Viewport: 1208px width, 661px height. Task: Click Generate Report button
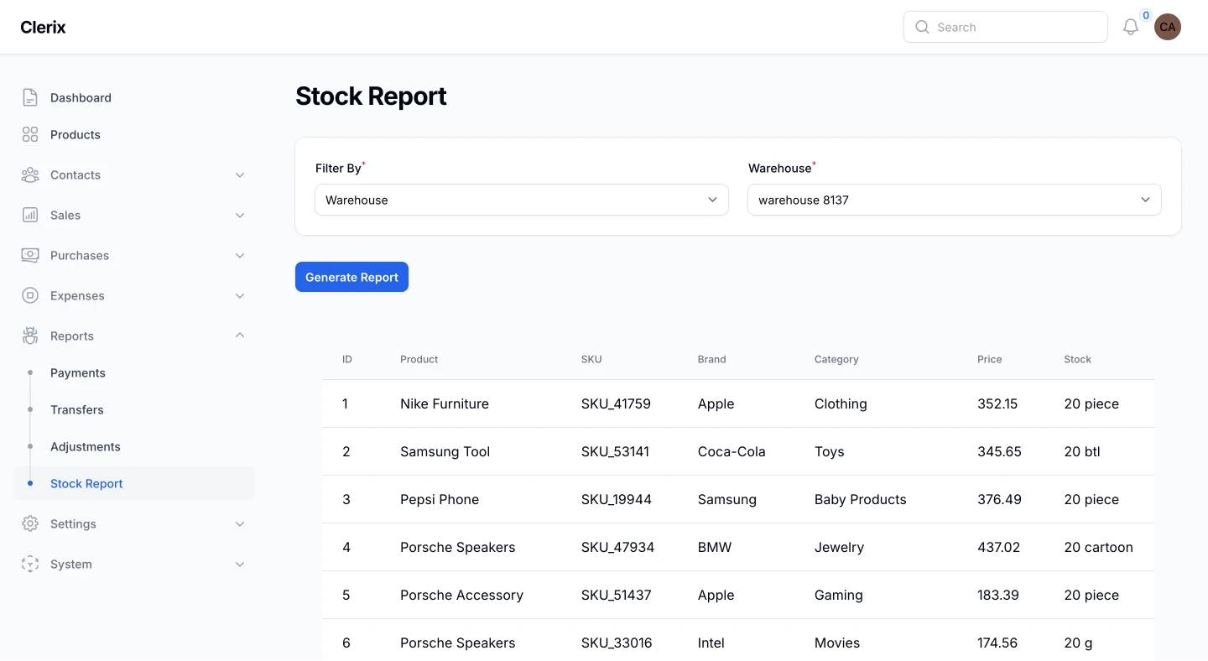(351, 277)
